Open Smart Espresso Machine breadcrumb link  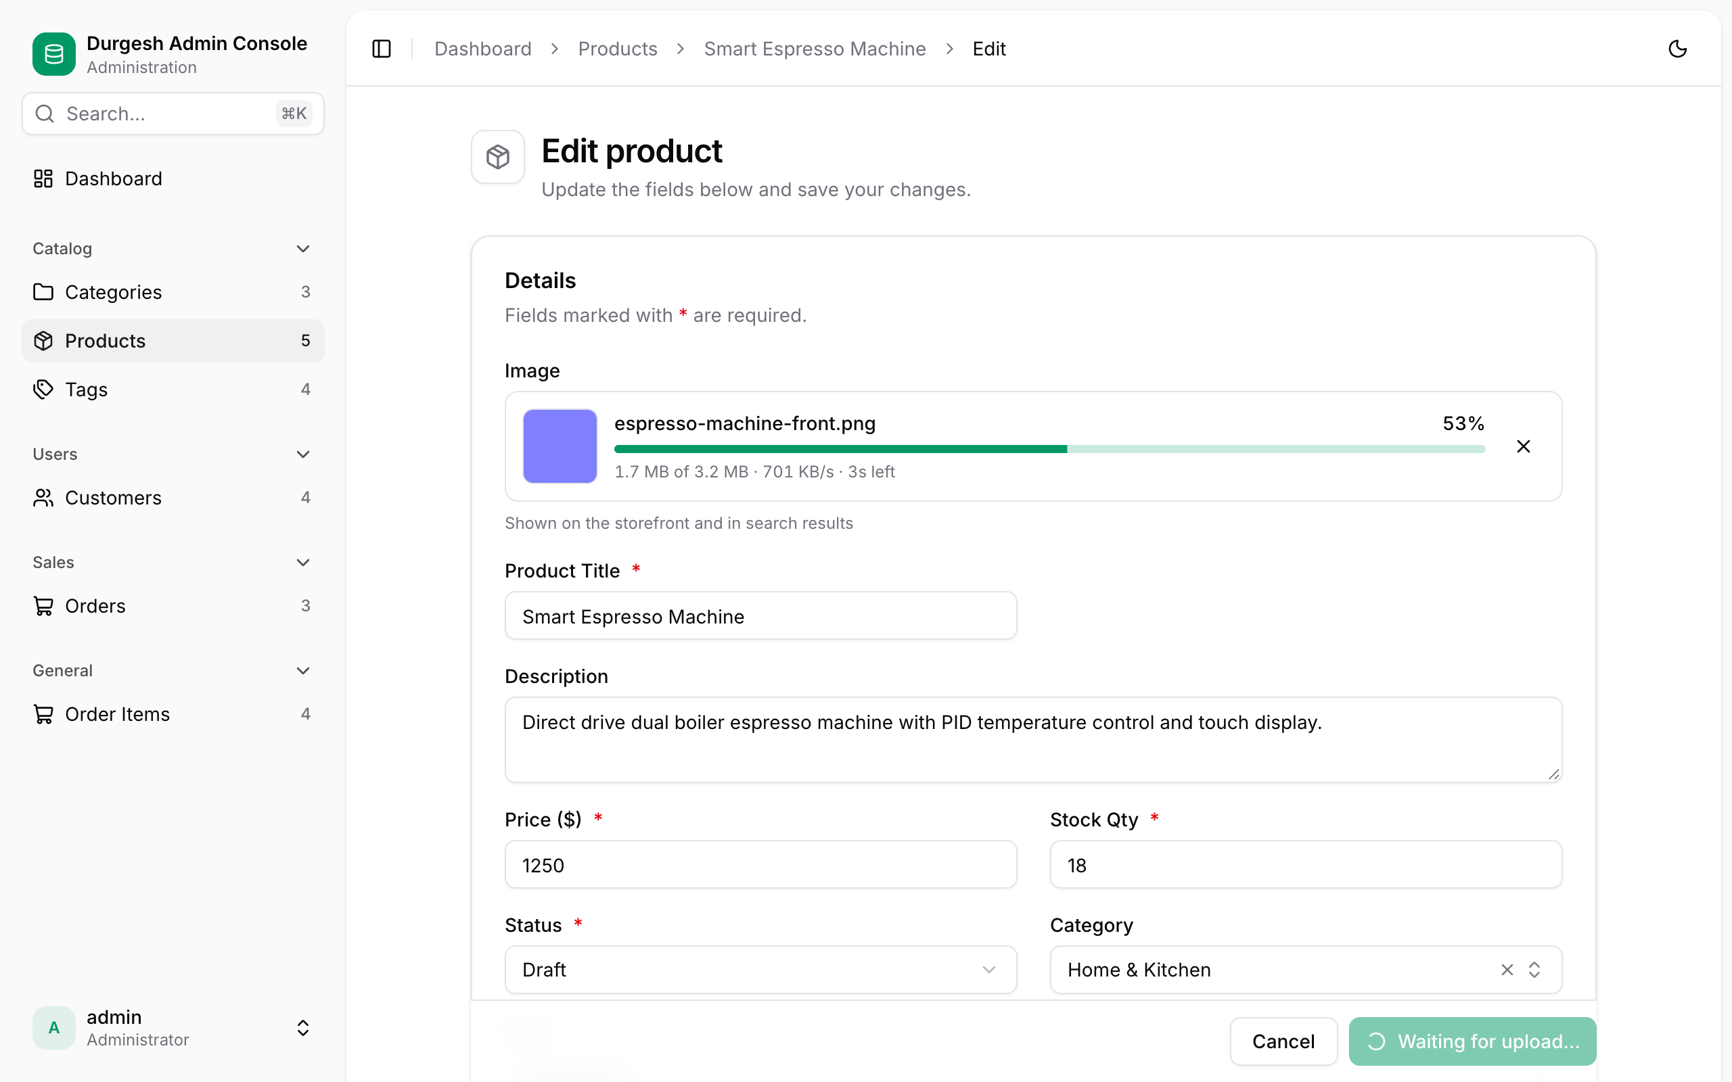[815, 49]
